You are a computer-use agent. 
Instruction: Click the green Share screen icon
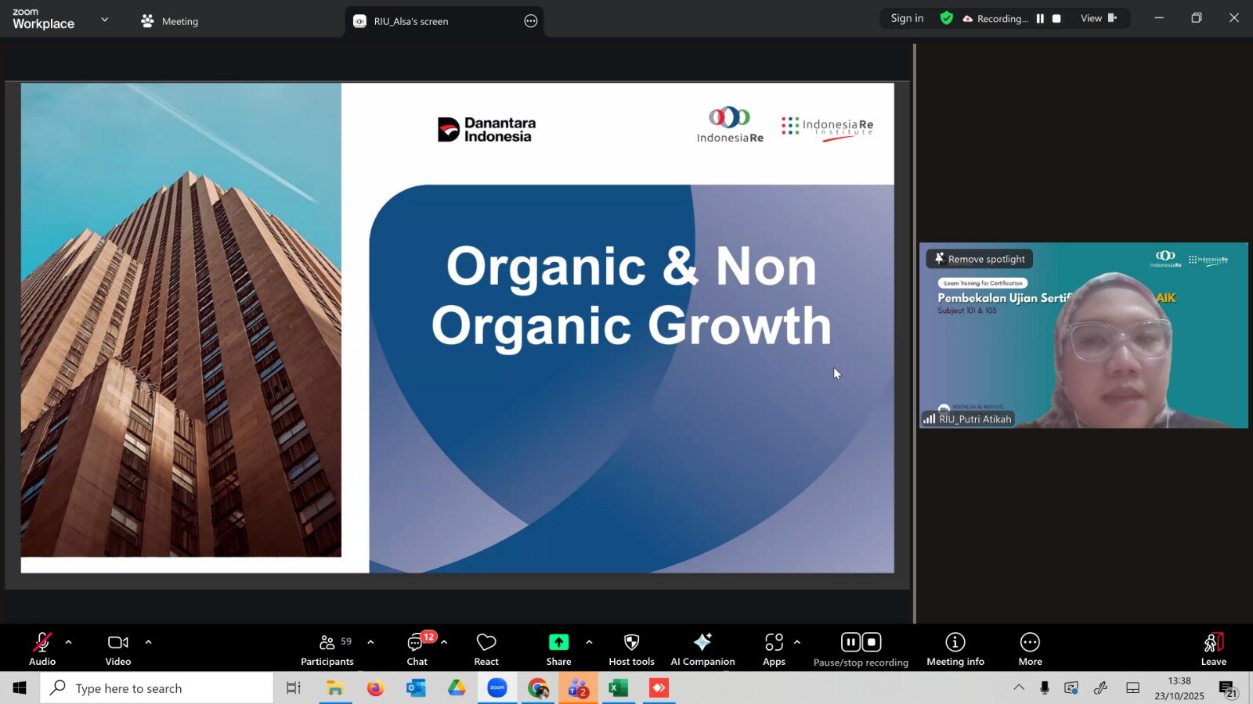coord(558,642)
